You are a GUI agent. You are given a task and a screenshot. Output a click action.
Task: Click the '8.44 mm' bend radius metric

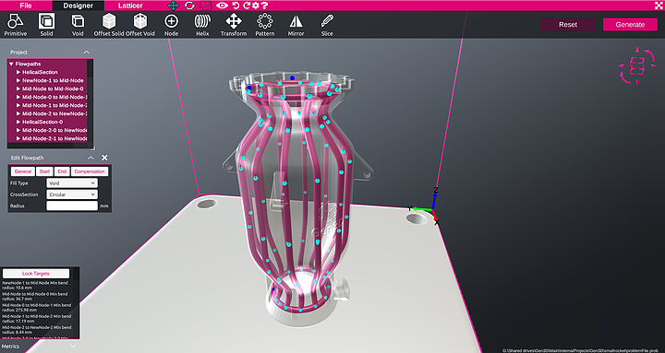(36, 329)
